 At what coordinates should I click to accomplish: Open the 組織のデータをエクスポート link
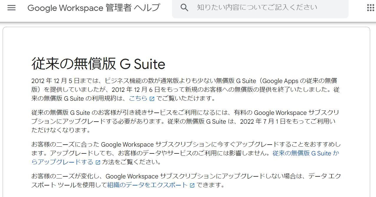coord(148,185)
